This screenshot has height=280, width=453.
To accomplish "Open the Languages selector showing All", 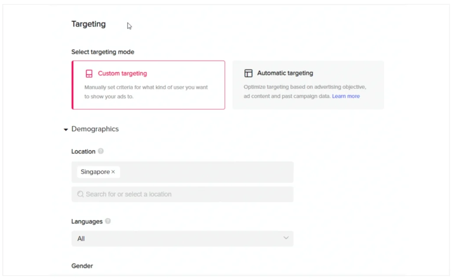I will [x=182, y=238].
